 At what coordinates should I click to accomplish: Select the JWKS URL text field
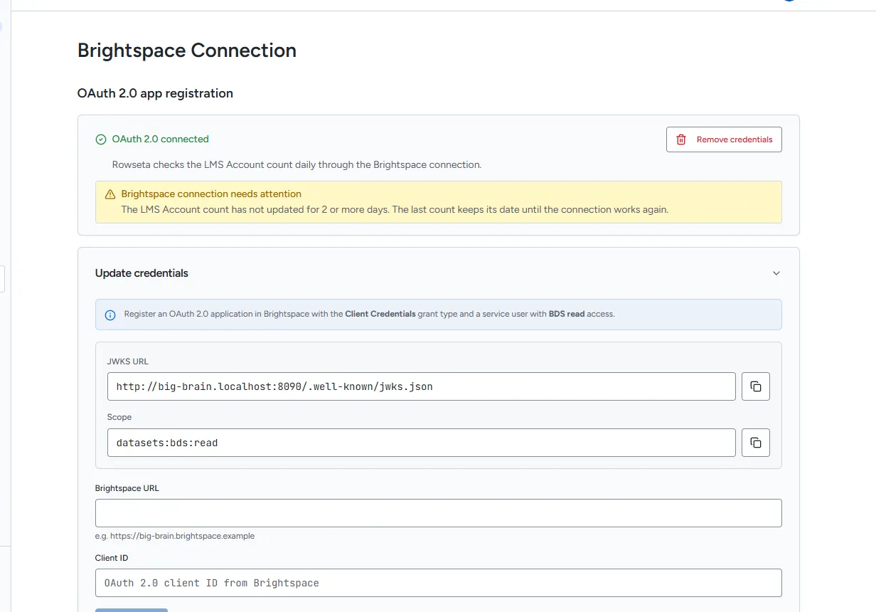(x=422, y=386)
